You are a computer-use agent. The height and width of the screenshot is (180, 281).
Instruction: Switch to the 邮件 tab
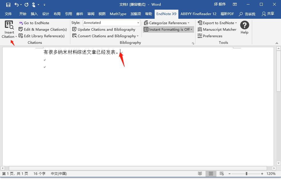click(x=80, y=14)
